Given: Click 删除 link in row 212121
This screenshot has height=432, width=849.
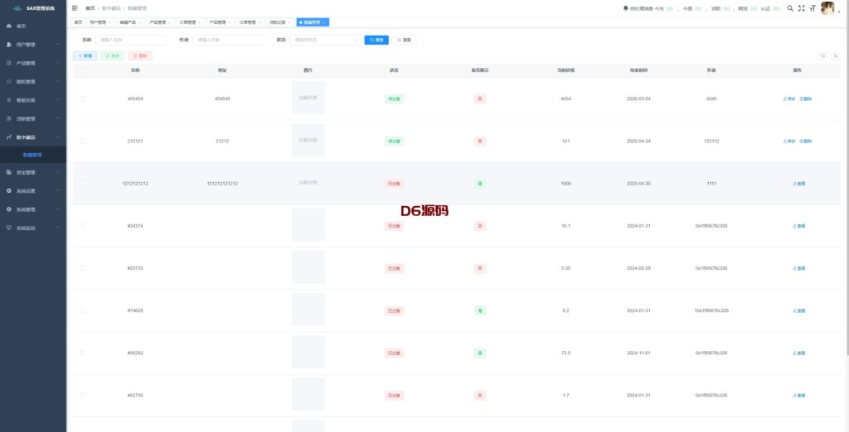Looking at the screenshot, I should (x=806, y=142).
